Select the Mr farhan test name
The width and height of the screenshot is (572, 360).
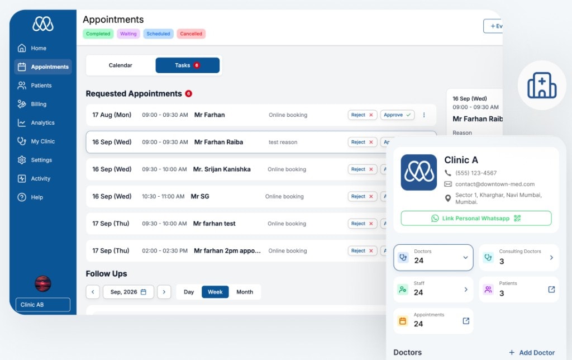point(214,224)
